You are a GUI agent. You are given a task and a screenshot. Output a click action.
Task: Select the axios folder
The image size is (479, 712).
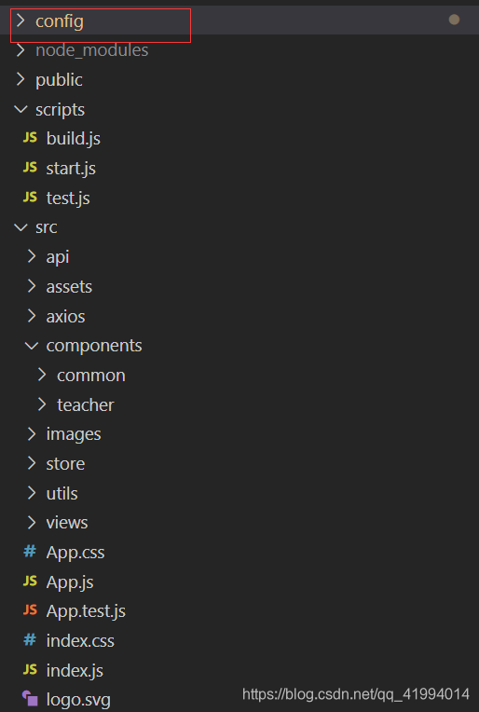click(x=65, y=317)
